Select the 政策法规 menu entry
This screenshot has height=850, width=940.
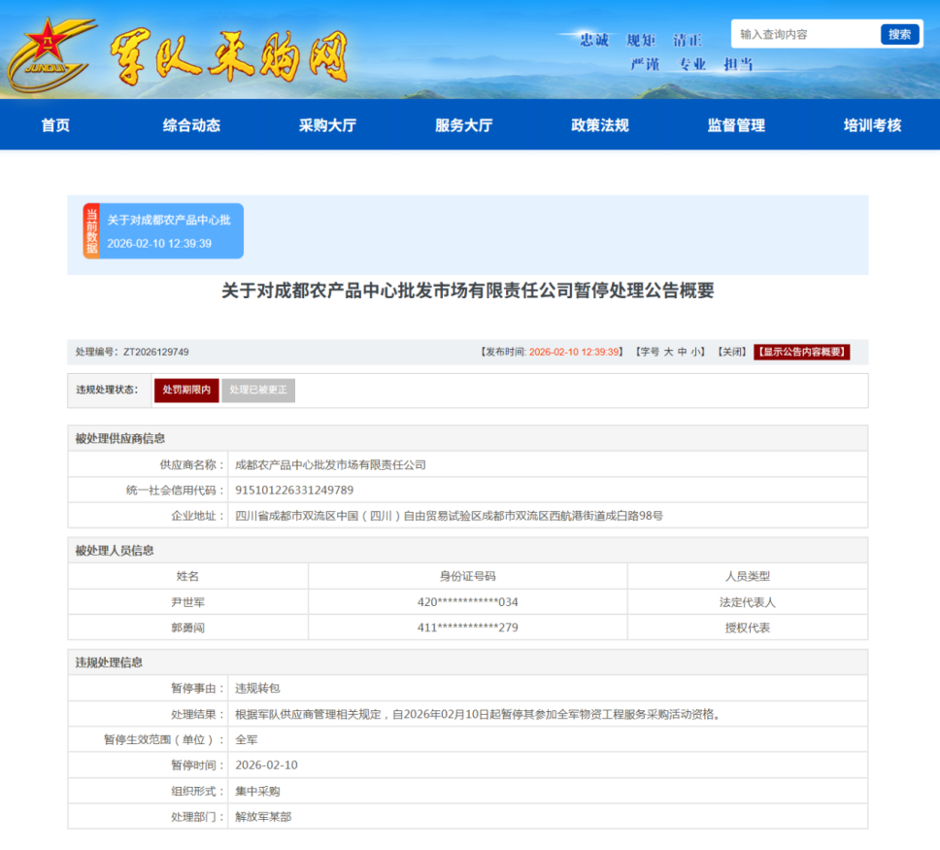[599, 125]
